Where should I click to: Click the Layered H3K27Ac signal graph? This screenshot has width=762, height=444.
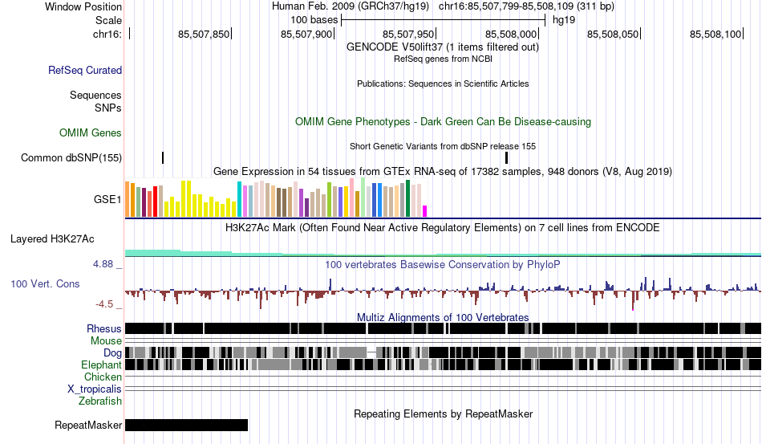click(443, 252)
